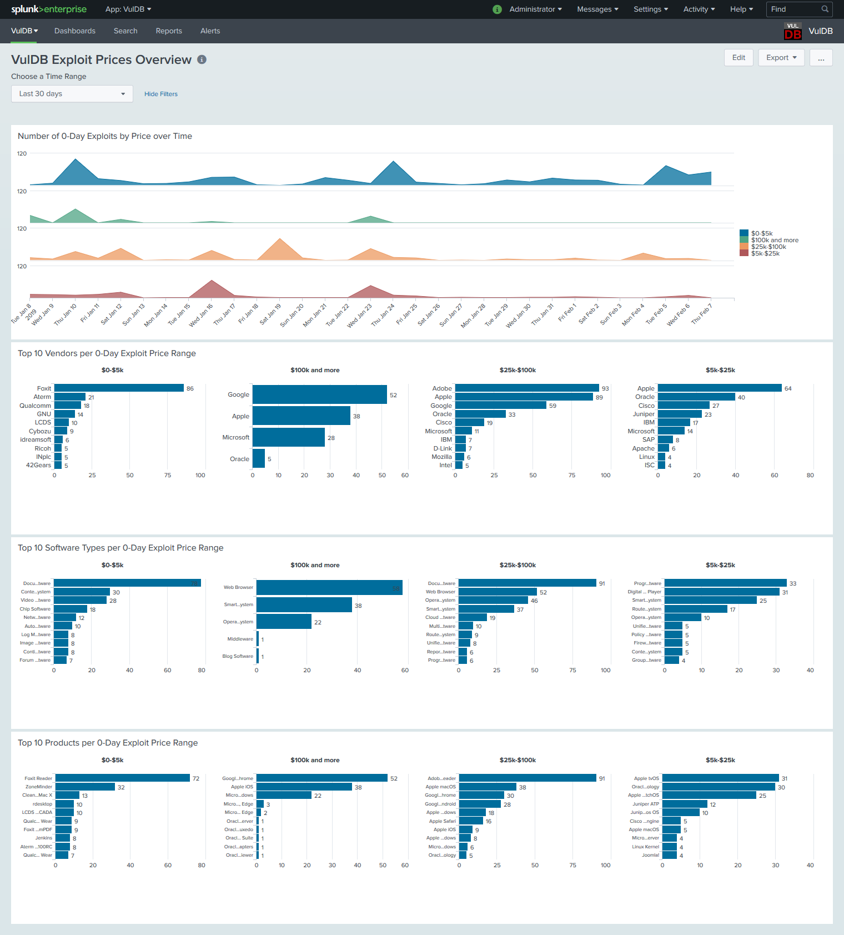Viewport: 844px width, 935px height.
Task: Toggle the $100k and more legend swatch
Action: 743,240
